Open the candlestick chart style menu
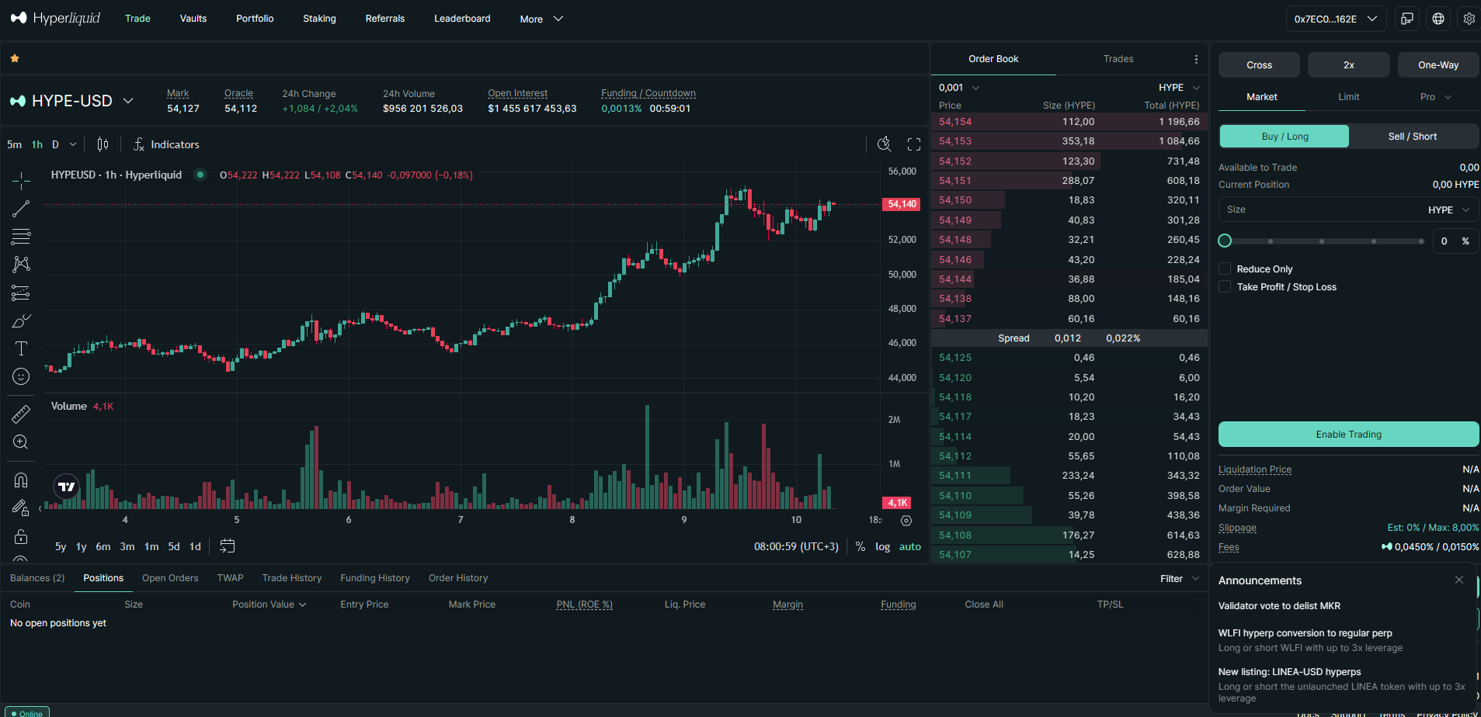The image size is (1481, 717). pos(103,144)
